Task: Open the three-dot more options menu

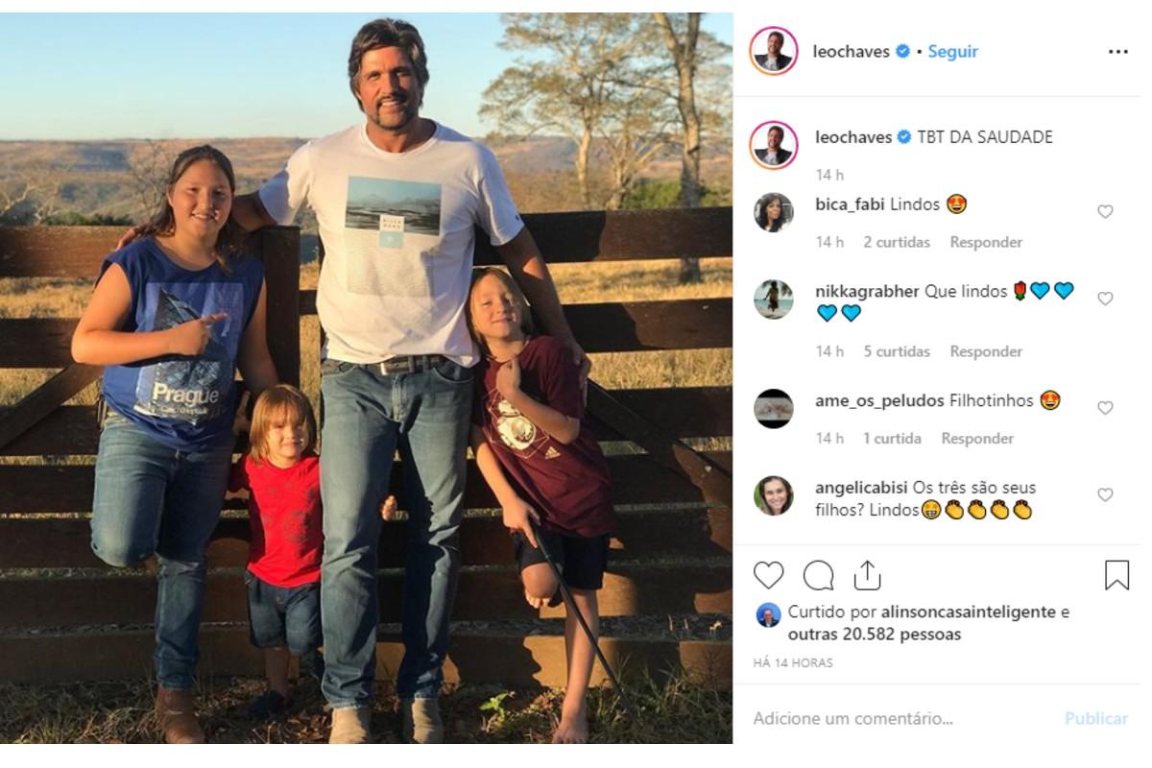Action: point(1117,52)
